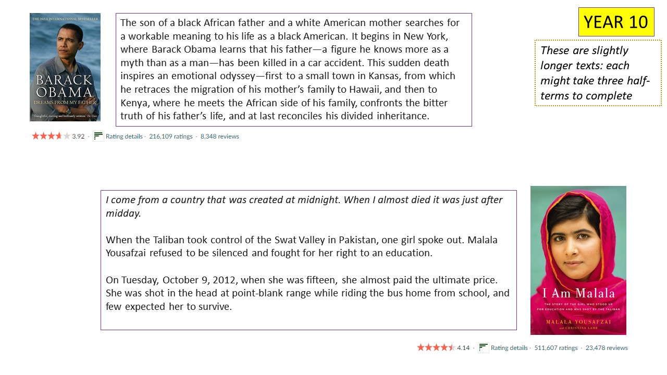Screen dimensions: 667x375
Task: Click the red star rating for Obama book
Action: [x=51, y=136]
